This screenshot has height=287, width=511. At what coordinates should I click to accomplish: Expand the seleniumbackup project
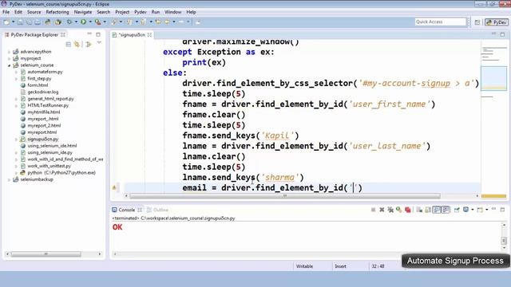9,179
